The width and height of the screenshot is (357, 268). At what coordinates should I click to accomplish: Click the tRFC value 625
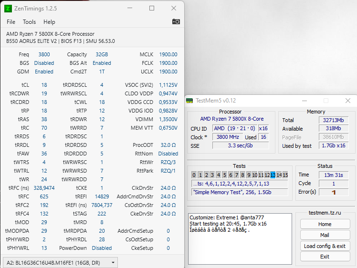click(x=44, y=196)
